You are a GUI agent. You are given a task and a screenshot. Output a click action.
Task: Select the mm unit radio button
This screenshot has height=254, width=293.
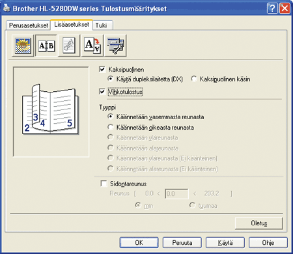[x=138, y=205]
